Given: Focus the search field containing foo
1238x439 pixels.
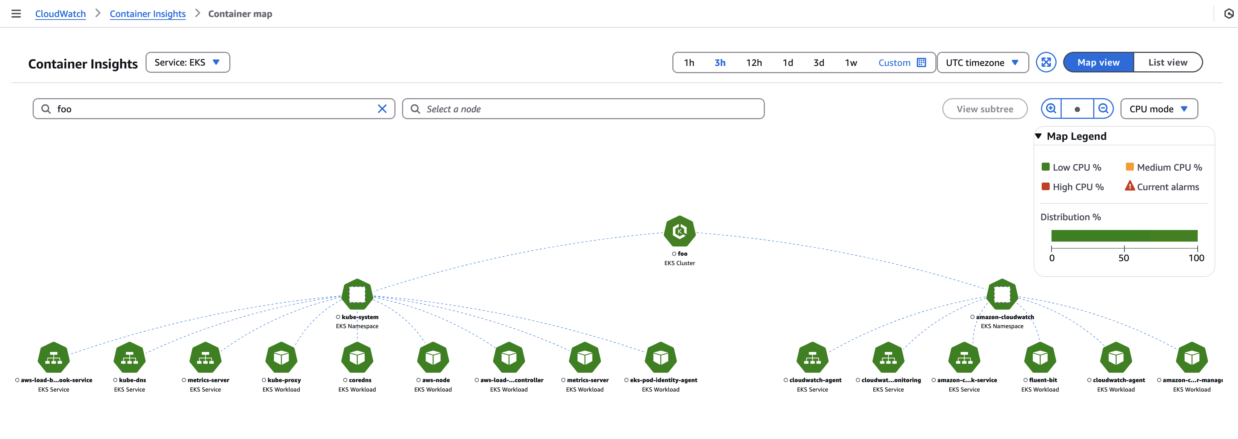Looking at the screenshot, I should 214,109.
